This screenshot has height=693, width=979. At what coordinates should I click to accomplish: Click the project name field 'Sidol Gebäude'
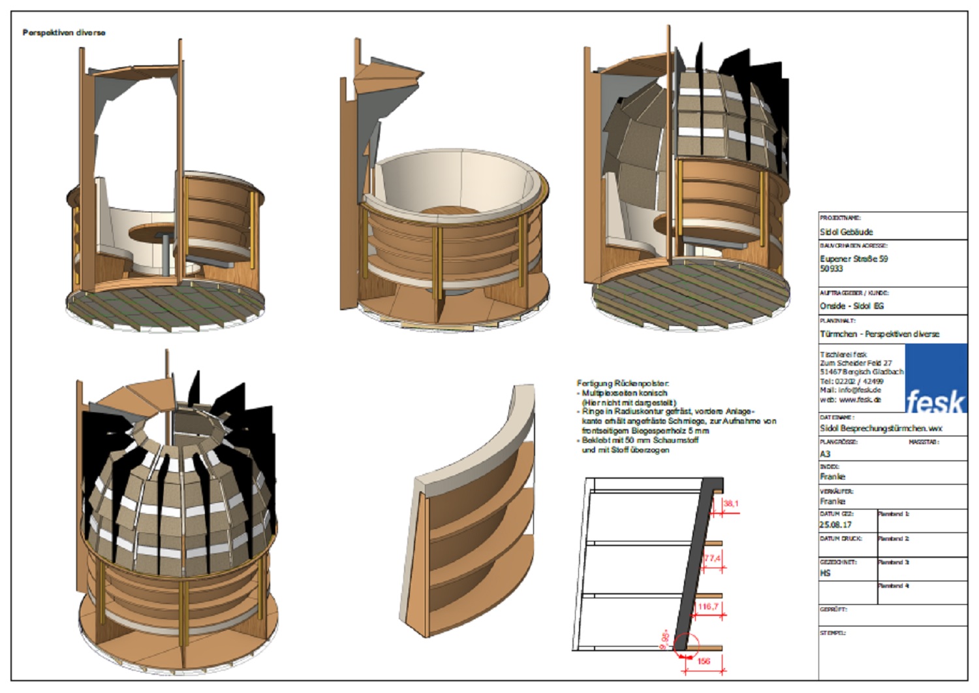[847, 232]
